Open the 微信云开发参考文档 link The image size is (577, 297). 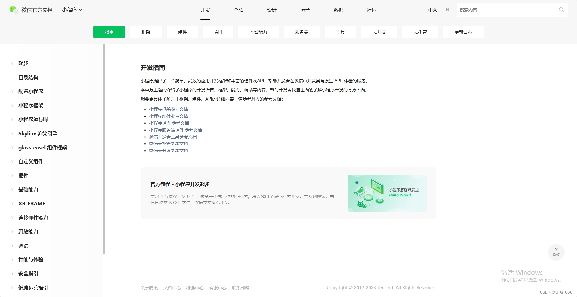pos(169,151)
